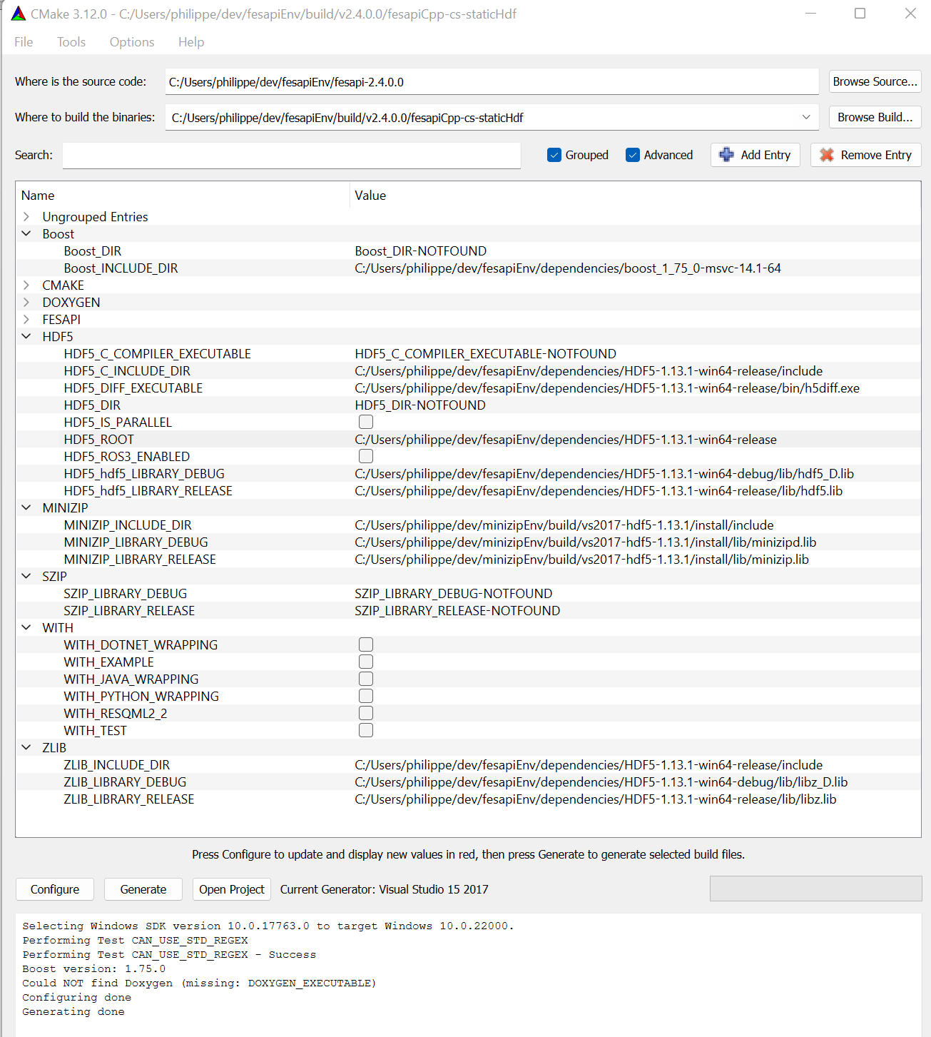Open the Tools menu
The height and width of the screenshot is (1037, 931).
click(x=71, y=42)
